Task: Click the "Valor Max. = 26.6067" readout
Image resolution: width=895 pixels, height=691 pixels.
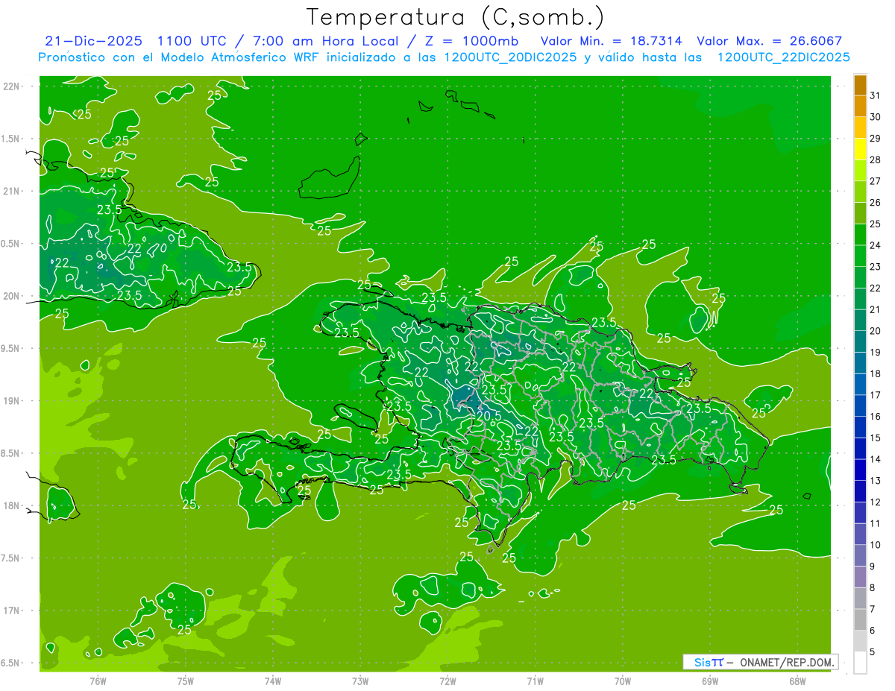Action: tap(769, 41)
